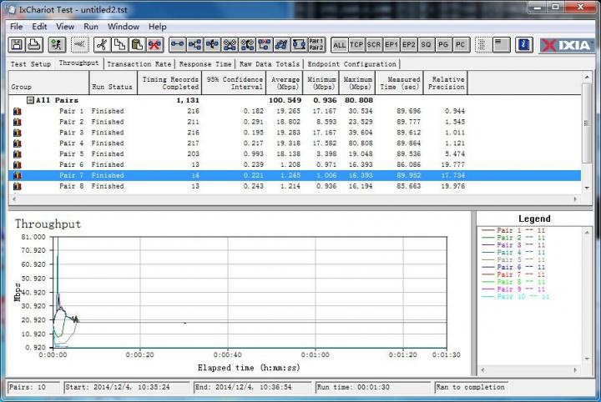Click the Paste (clipboard) toolbar icon
The height and width of the screenshot is (402, 601).
tap(137, 45)
